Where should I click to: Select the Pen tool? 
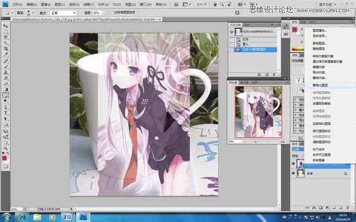pos(6,107)
